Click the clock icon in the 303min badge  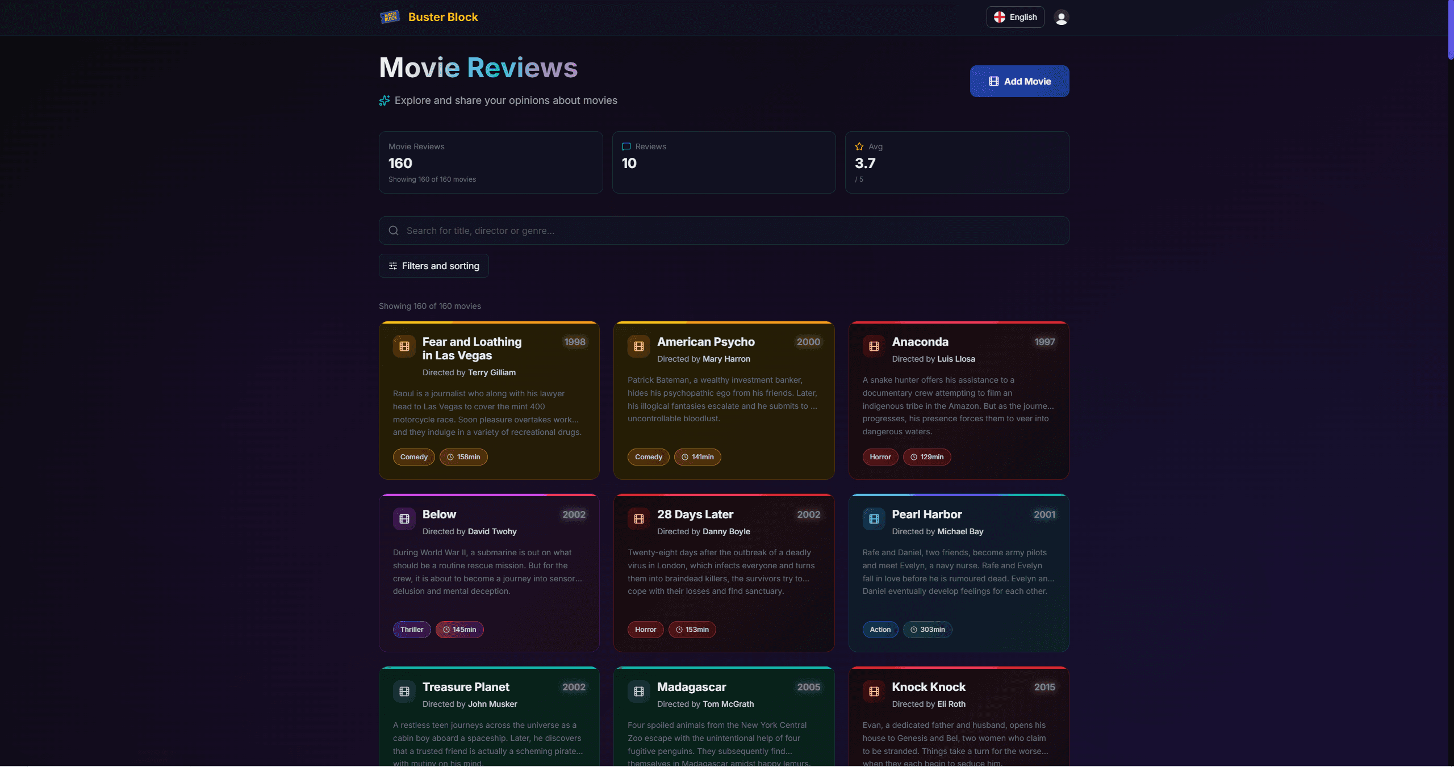(x=914, y=630)
